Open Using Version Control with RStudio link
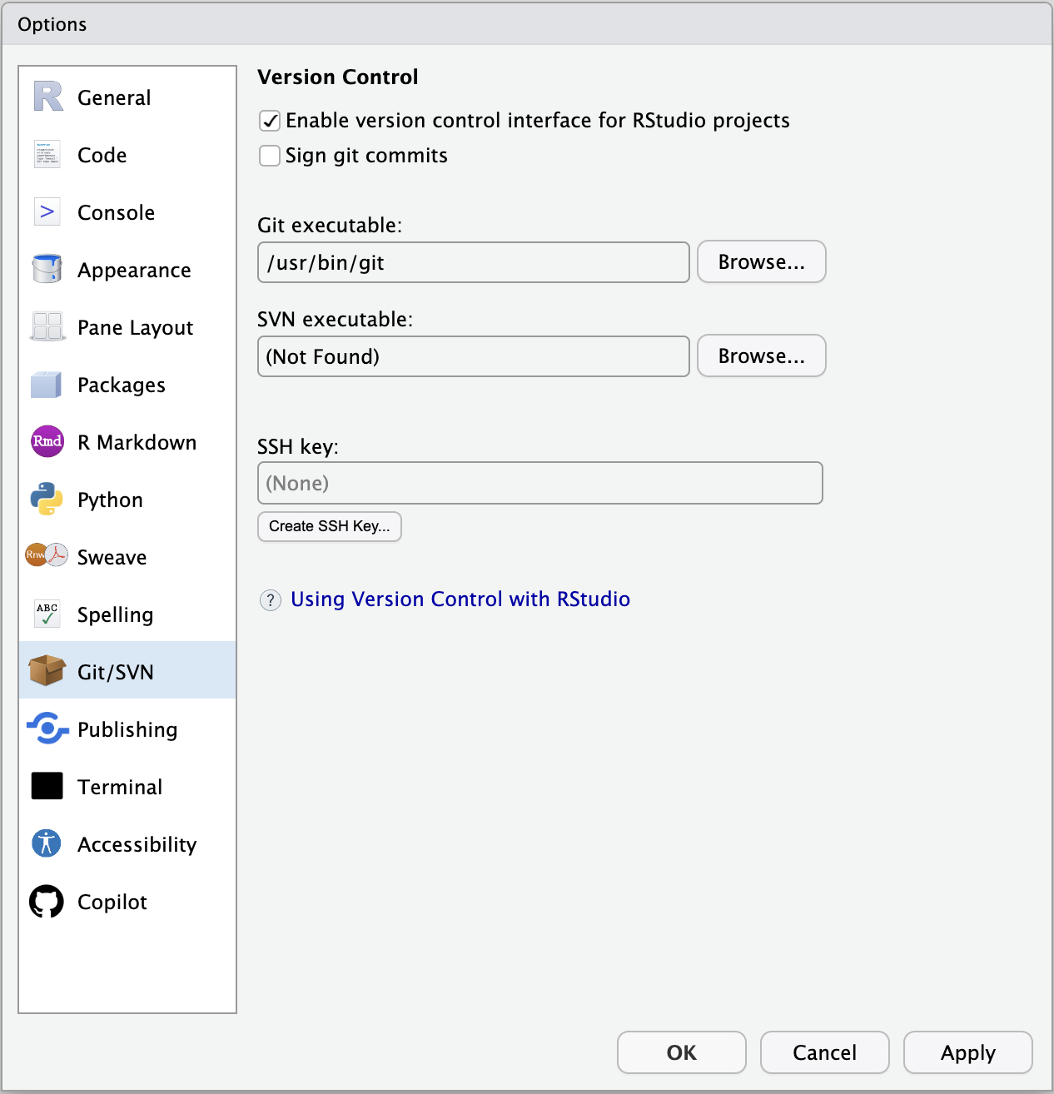The width and height of the screenshot is (1054, 1094). pos(460,599)
